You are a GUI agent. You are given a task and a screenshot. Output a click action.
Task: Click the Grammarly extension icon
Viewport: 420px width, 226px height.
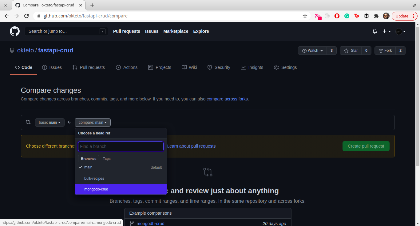[x=347, y=16]
